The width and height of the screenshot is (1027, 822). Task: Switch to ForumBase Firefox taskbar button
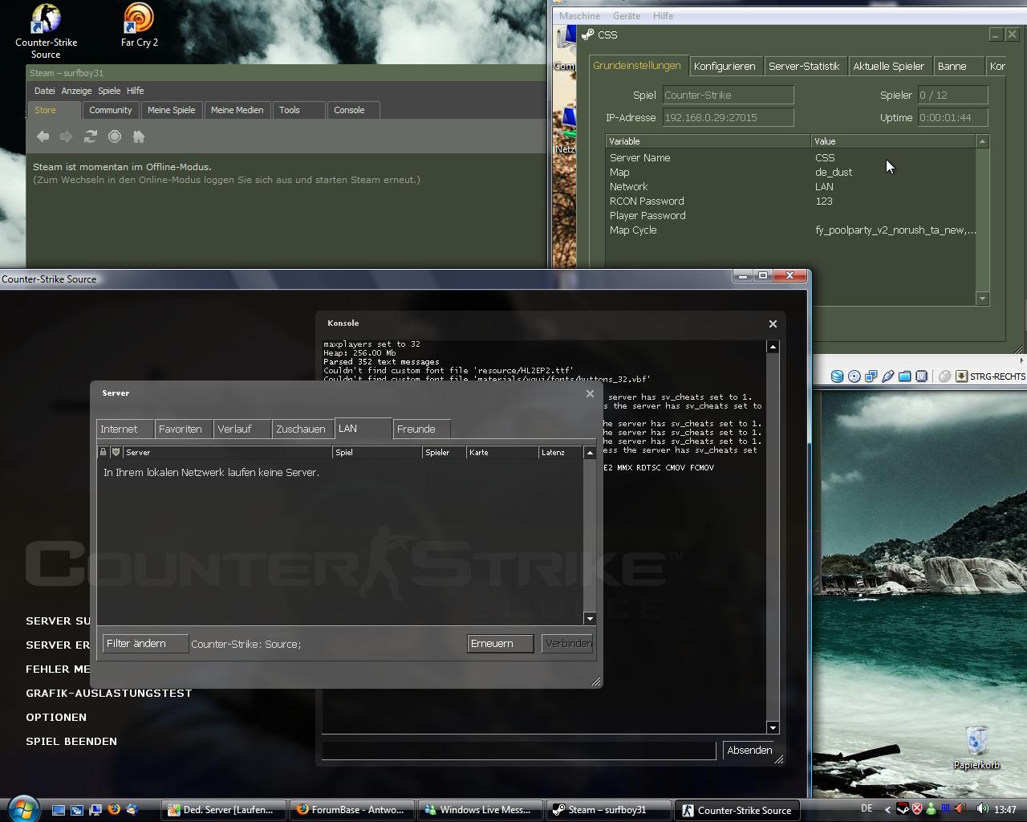(353, 810)
